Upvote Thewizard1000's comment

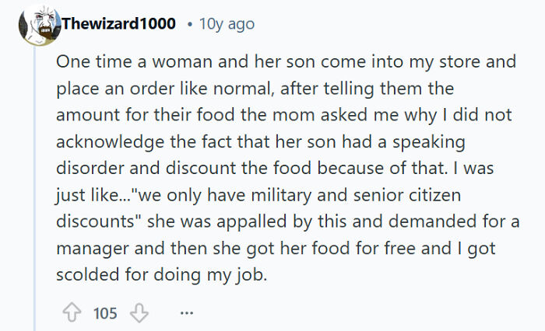click(73, 313)
